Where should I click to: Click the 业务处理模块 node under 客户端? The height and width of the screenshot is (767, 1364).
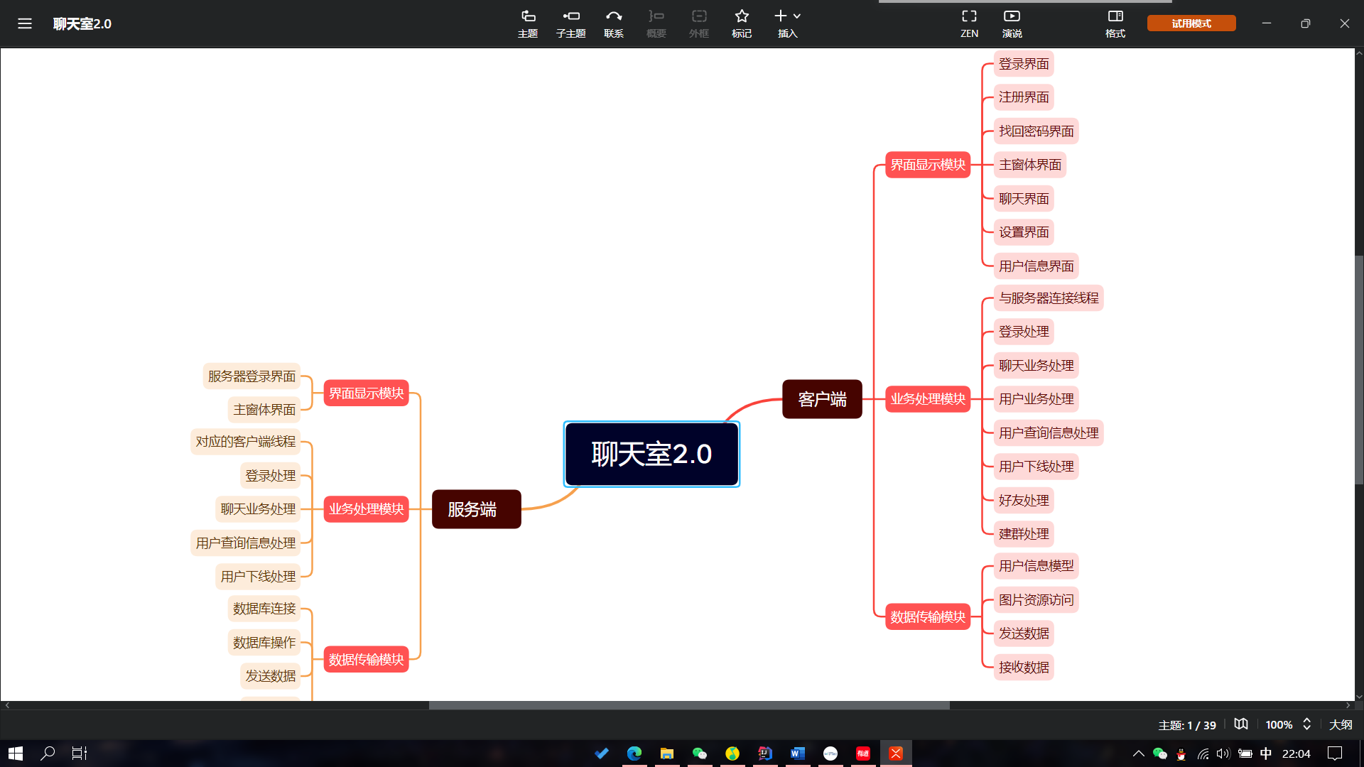928,399
